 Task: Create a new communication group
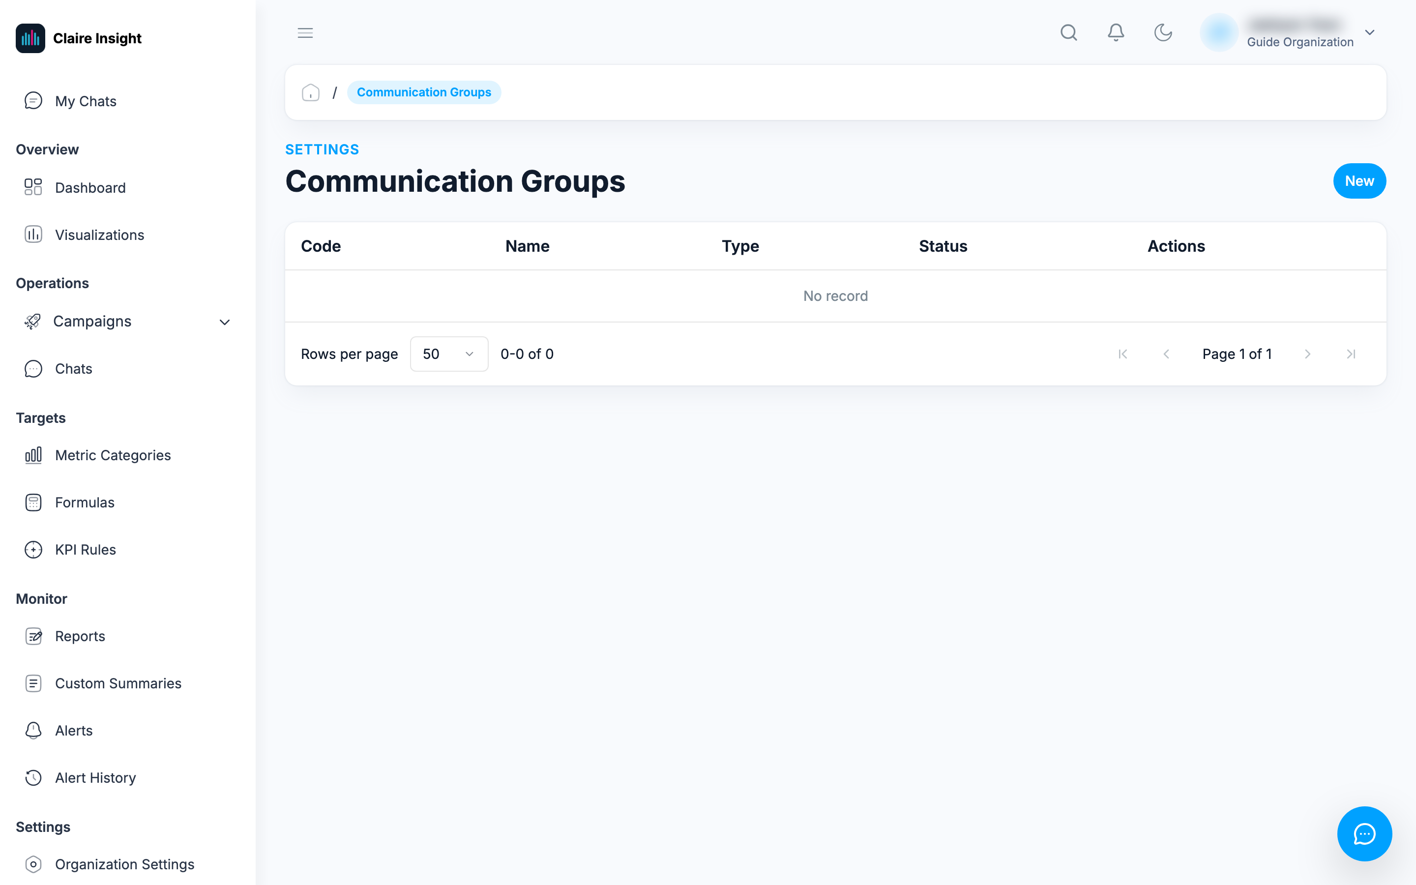pos(1359,181)
